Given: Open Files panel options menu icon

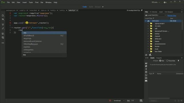Looking at the screenshot, I should pos(182,12).
